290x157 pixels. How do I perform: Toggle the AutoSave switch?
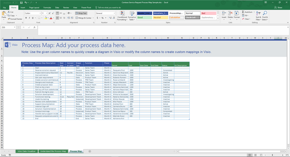tap(15, 3)
